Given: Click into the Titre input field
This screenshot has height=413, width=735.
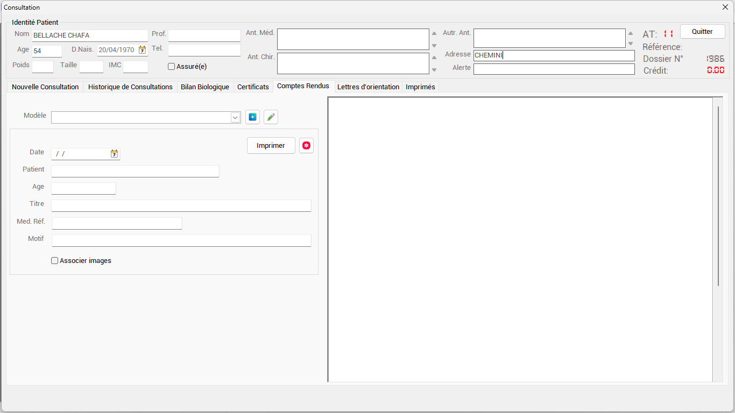Looking at the screenshot, I should (x=181, y=206).
